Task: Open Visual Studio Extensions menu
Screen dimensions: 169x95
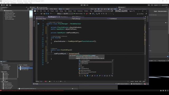Action: tap(80, 11)
